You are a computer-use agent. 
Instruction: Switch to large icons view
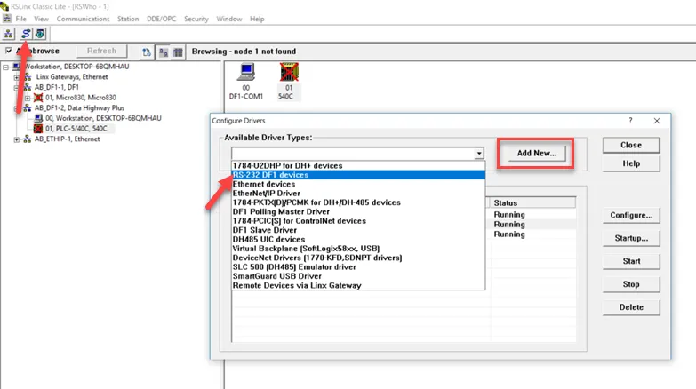point(164,52)
